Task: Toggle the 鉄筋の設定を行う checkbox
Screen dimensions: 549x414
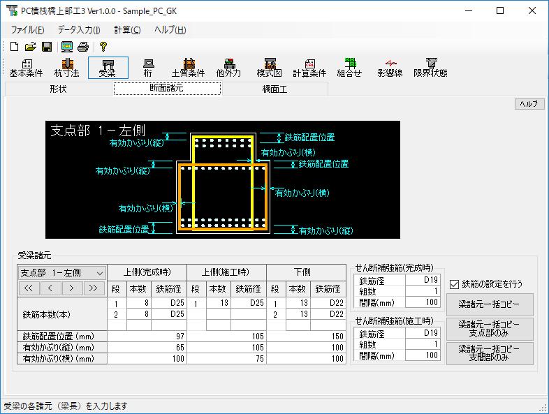Action: click(454, 284)
